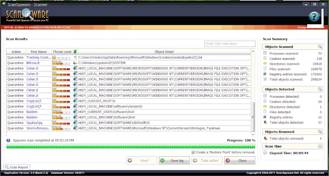329x176 pixels.
Task: Sort by Pest Name column header
Action: [39, 52]
